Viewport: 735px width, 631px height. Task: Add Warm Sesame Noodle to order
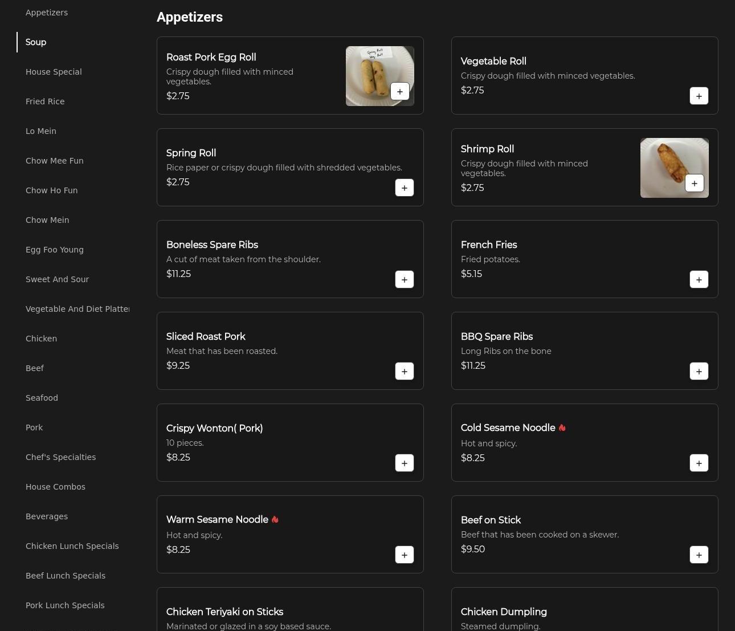click(x=404, y=555)
